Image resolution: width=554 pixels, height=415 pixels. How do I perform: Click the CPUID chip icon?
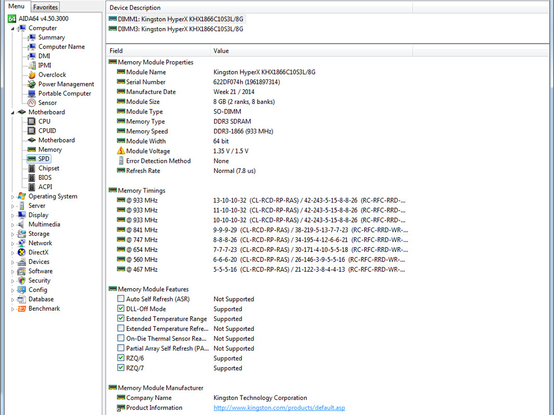pos(32,131)
